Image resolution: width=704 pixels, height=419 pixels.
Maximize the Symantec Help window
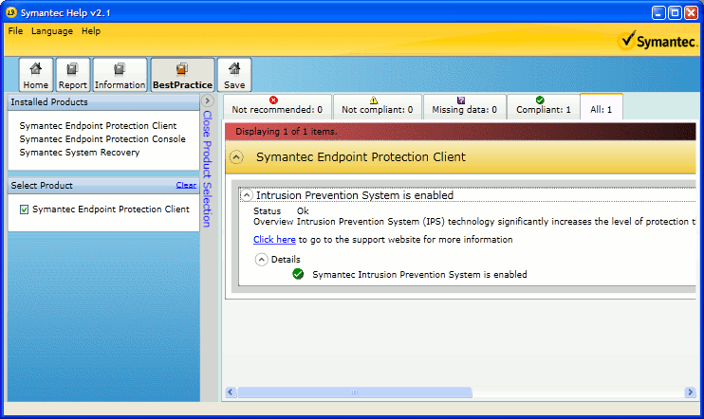click(675, 12)
